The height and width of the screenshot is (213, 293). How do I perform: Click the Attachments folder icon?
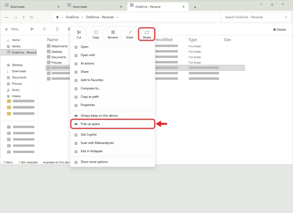[49, 46]
